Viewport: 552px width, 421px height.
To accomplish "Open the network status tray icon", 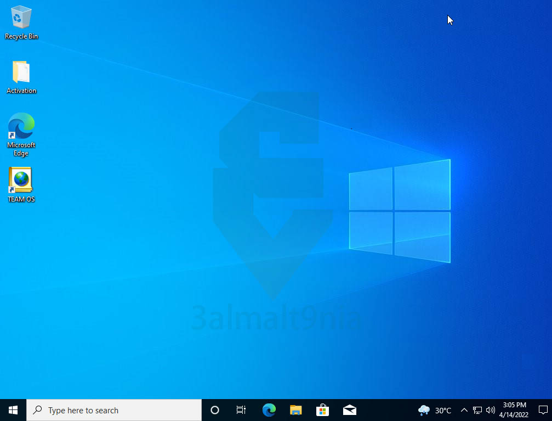I will pos(477,410).
